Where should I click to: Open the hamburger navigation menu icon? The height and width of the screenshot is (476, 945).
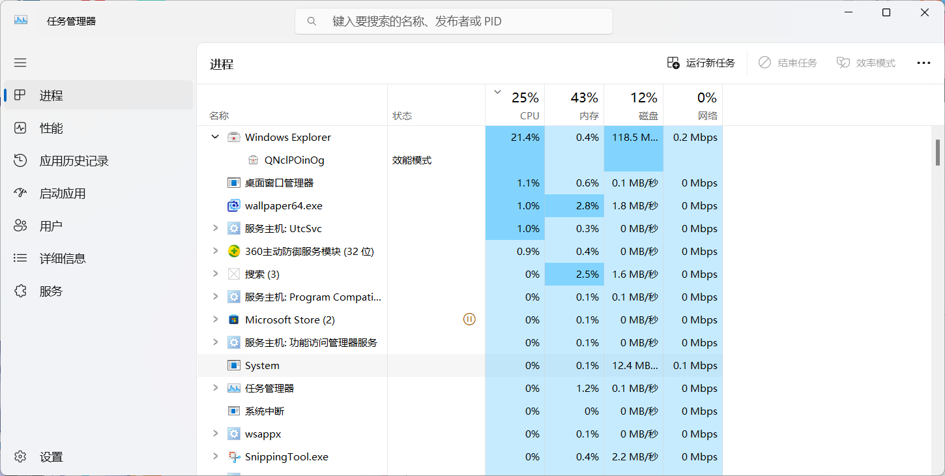20,63
